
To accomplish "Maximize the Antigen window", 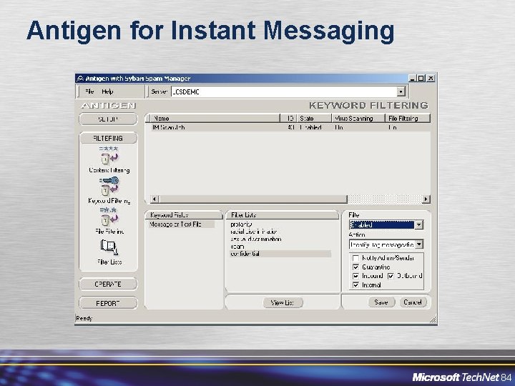I will click(x=421, y=79).
